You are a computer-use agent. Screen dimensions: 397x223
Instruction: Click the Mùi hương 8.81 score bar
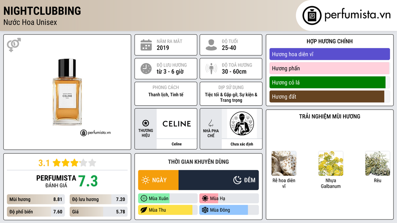click(36, 199)
